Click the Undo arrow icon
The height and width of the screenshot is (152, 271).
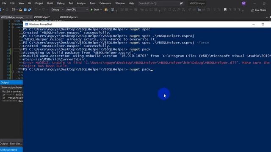[x=36, y=10]
